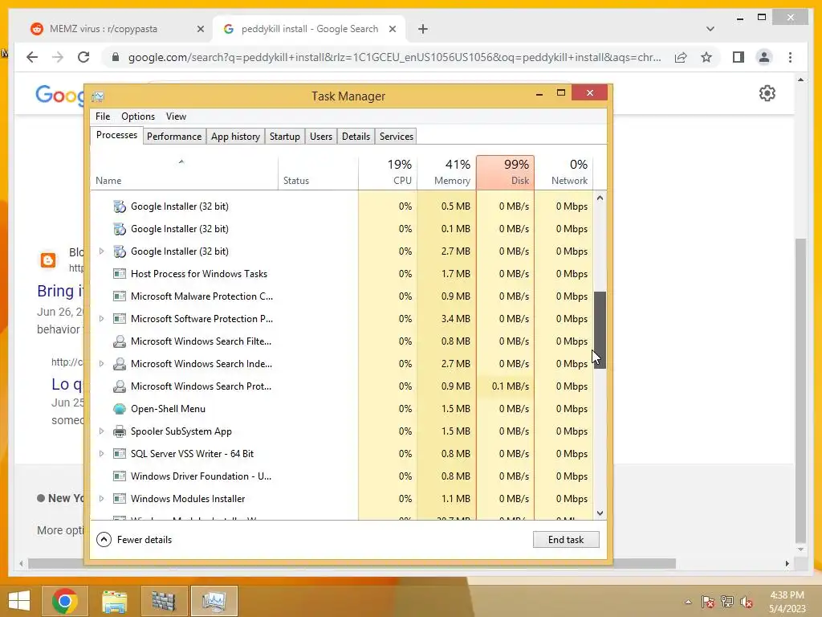Close the MEMZ virus Reddit tab
The width and height of the screenshot is (822, 617).
200,29
